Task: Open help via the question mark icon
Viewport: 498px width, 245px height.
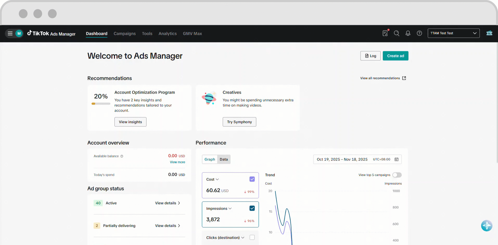Action: (x=419, y=33)
